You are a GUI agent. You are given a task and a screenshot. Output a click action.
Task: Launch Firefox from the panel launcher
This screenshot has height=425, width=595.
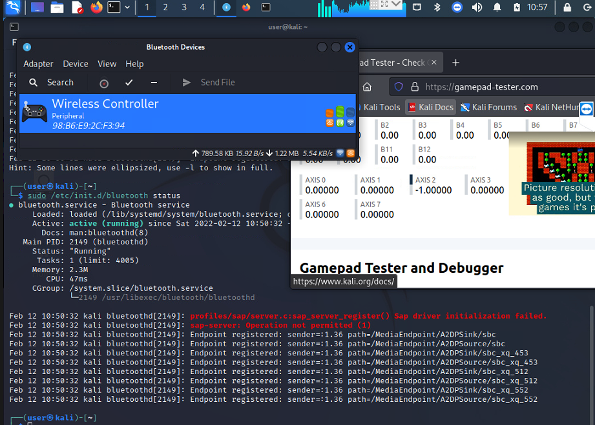(x=96, y=7)
